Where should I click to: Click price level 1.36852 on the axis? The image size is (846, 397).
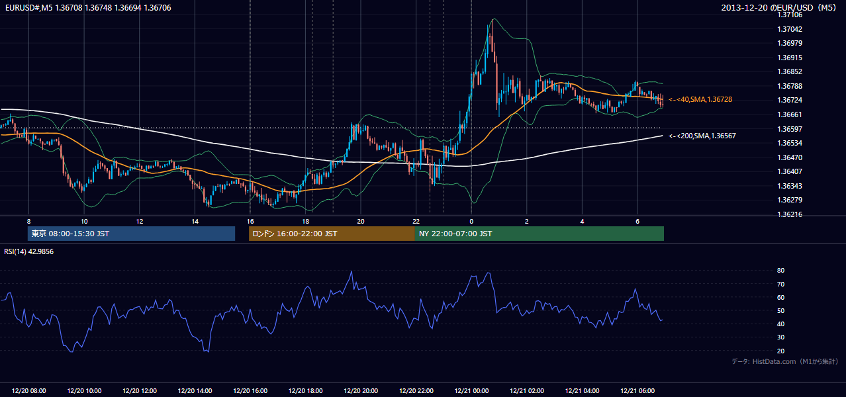click(x=791, y=71)
